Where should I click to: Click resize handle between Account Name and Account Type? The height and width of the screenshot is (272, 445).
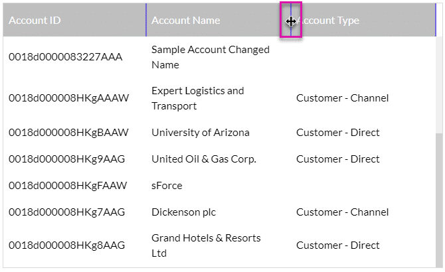click(291, 21)
